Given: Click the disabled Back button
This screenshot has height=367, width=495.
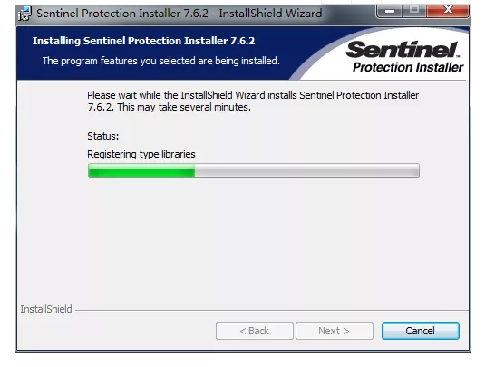Looking at the screenshot, I should tap(255, 331).
